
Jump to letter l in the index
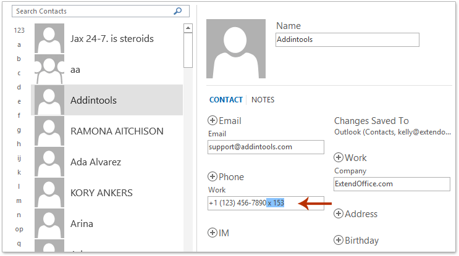[19, 186]
